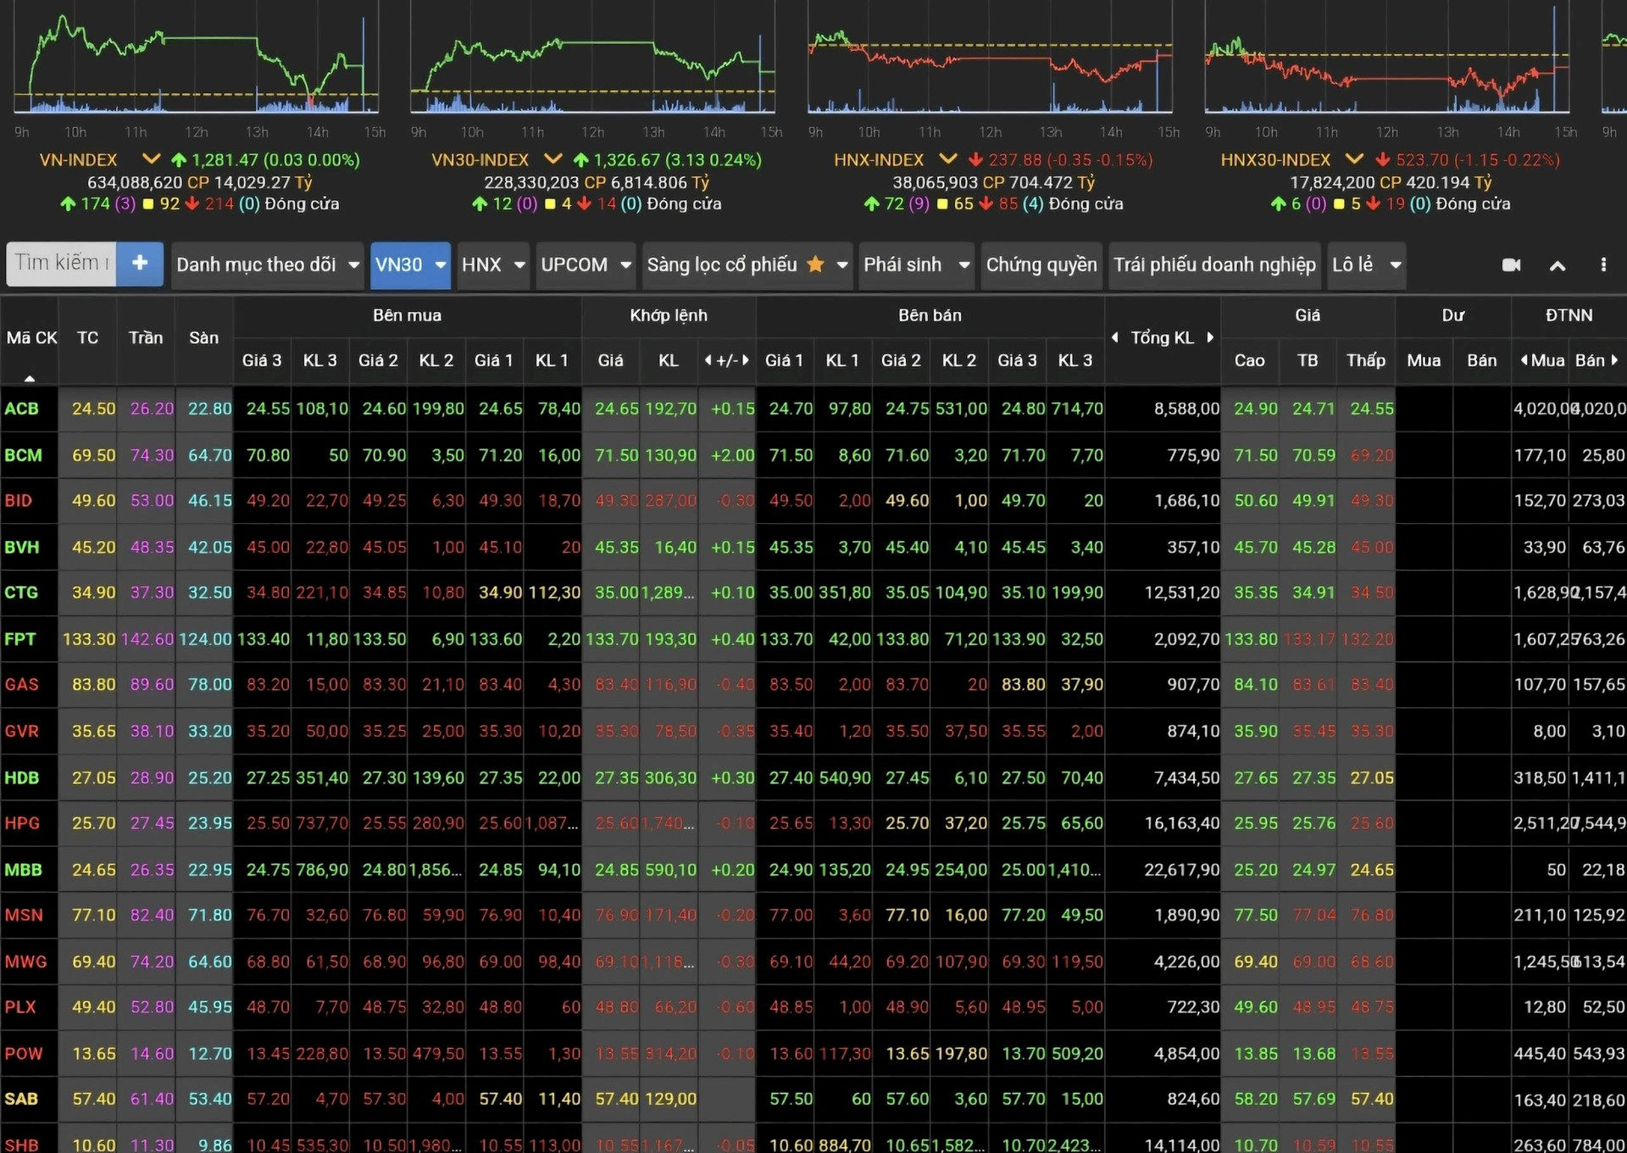Open the Lô lẻ dropdown
This screenshot has width=1627, height=1153.
point(1366,265)
